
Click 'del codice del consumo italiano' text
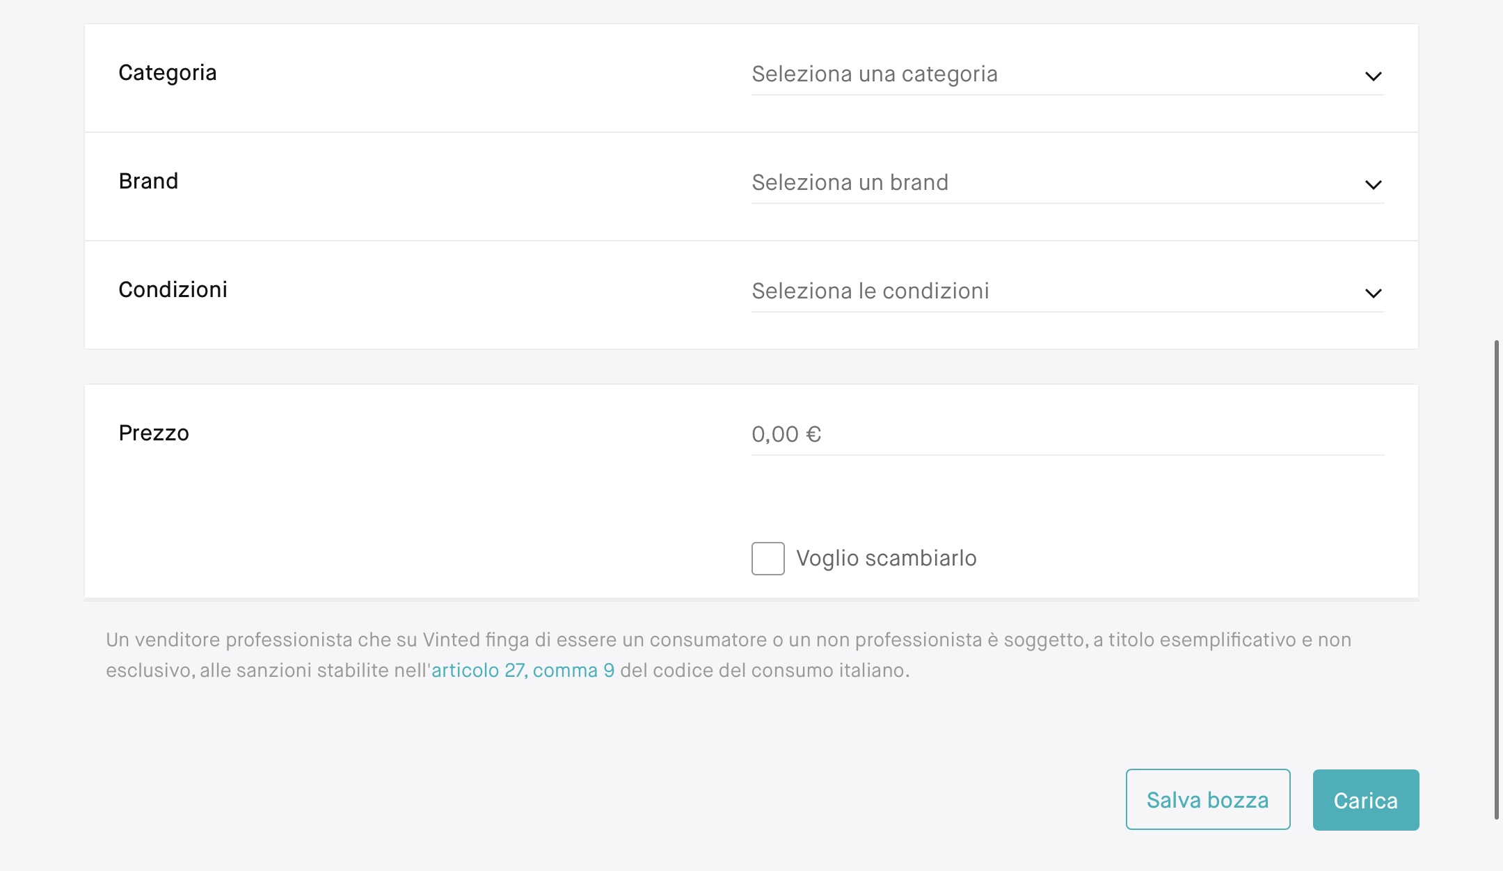(764, 671)
